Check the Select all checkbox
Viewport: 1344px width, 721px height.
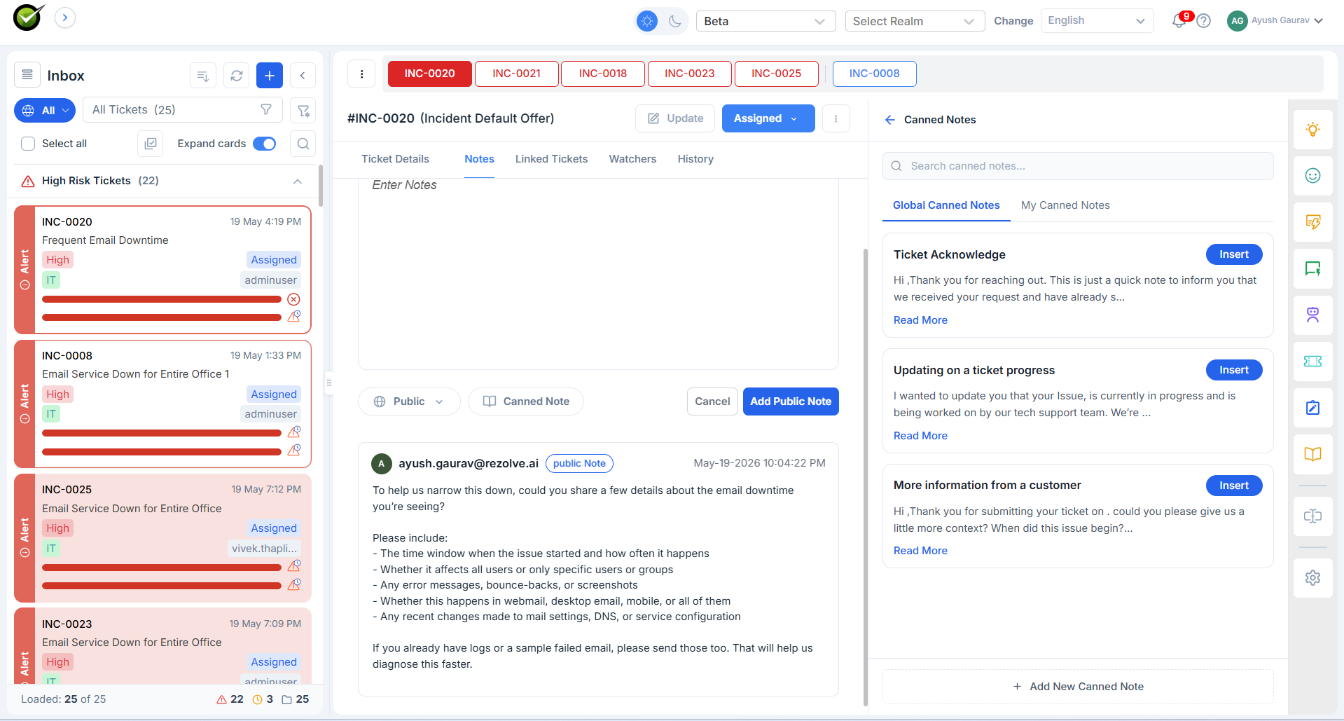click(x=28, y=144)
